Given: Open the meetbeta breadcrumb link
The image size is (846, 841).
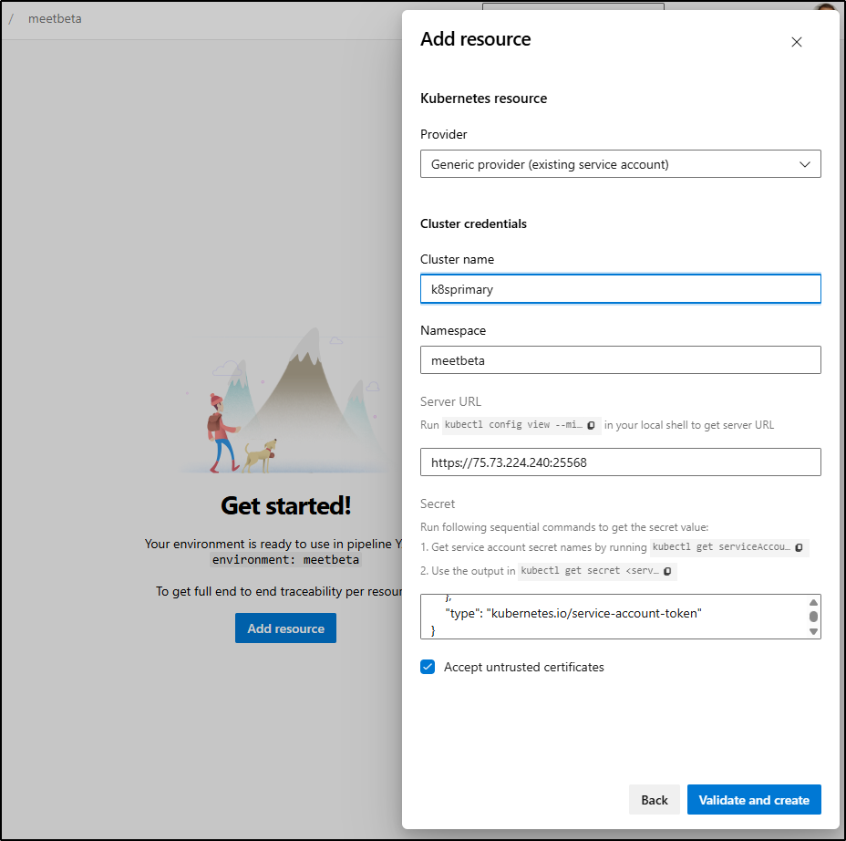Looking at the screenshot, I should click(x=55, y=18).
